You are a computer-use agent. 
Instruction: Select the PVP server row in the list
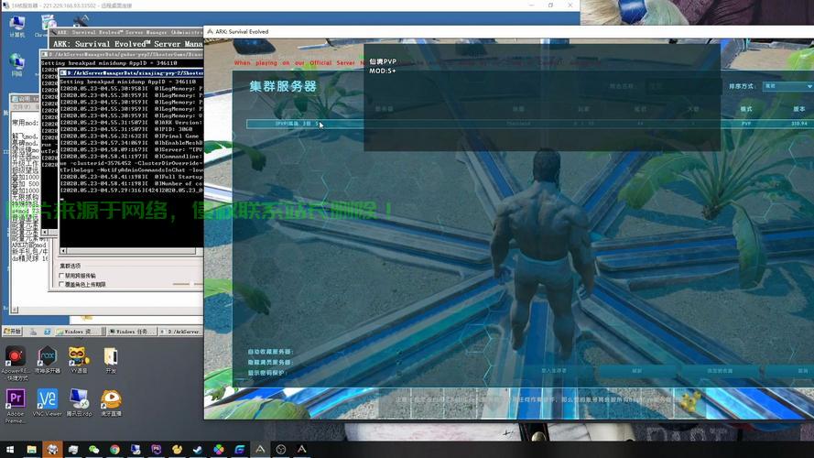(529, 124)
